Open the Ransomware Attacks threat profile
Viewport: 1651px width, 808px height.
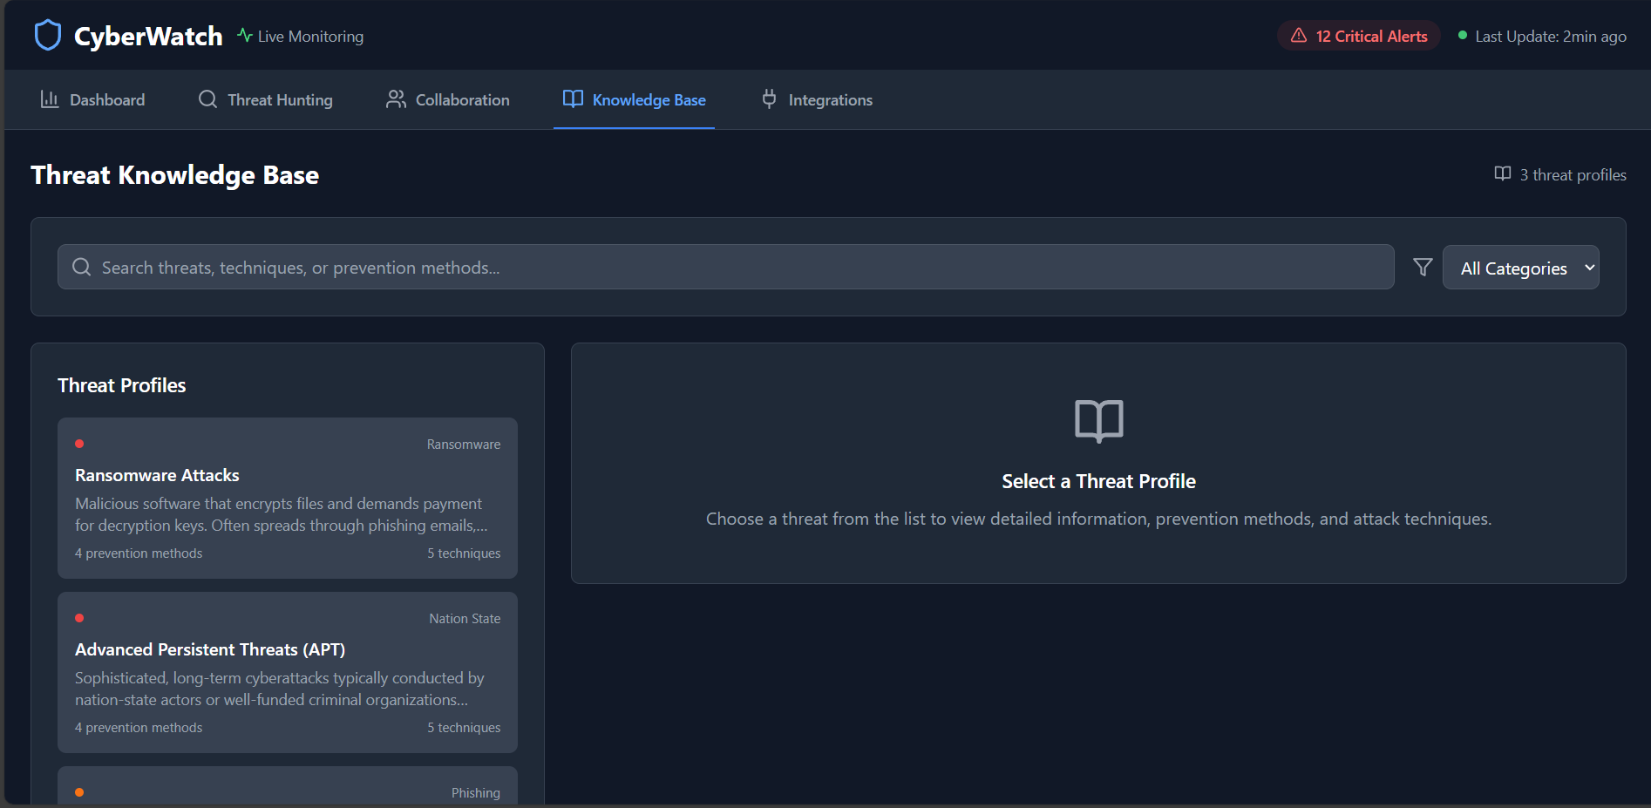[x=288, y=498]
